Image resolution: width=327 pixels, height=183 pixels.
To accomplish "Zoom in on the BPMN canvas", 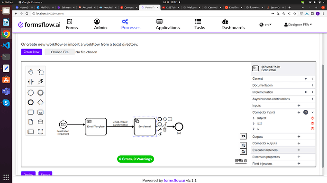I will click(243, 145).
